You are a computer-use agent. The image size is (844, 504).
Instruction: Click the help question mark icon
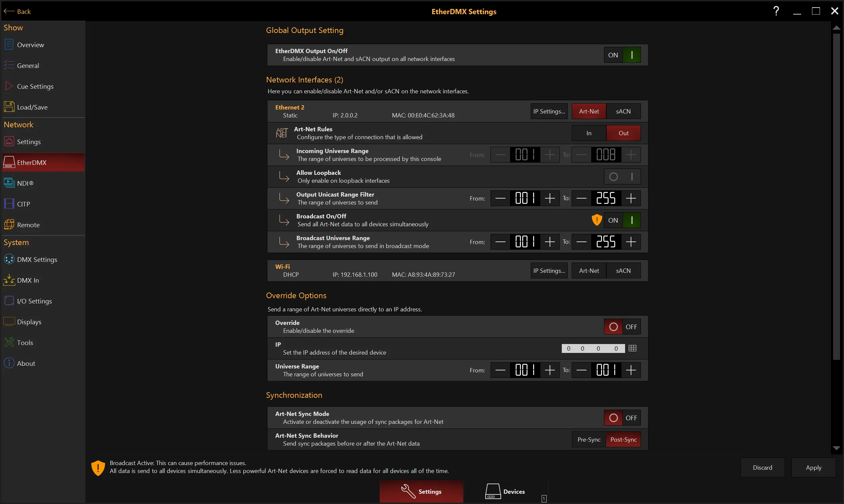(776, 11)
